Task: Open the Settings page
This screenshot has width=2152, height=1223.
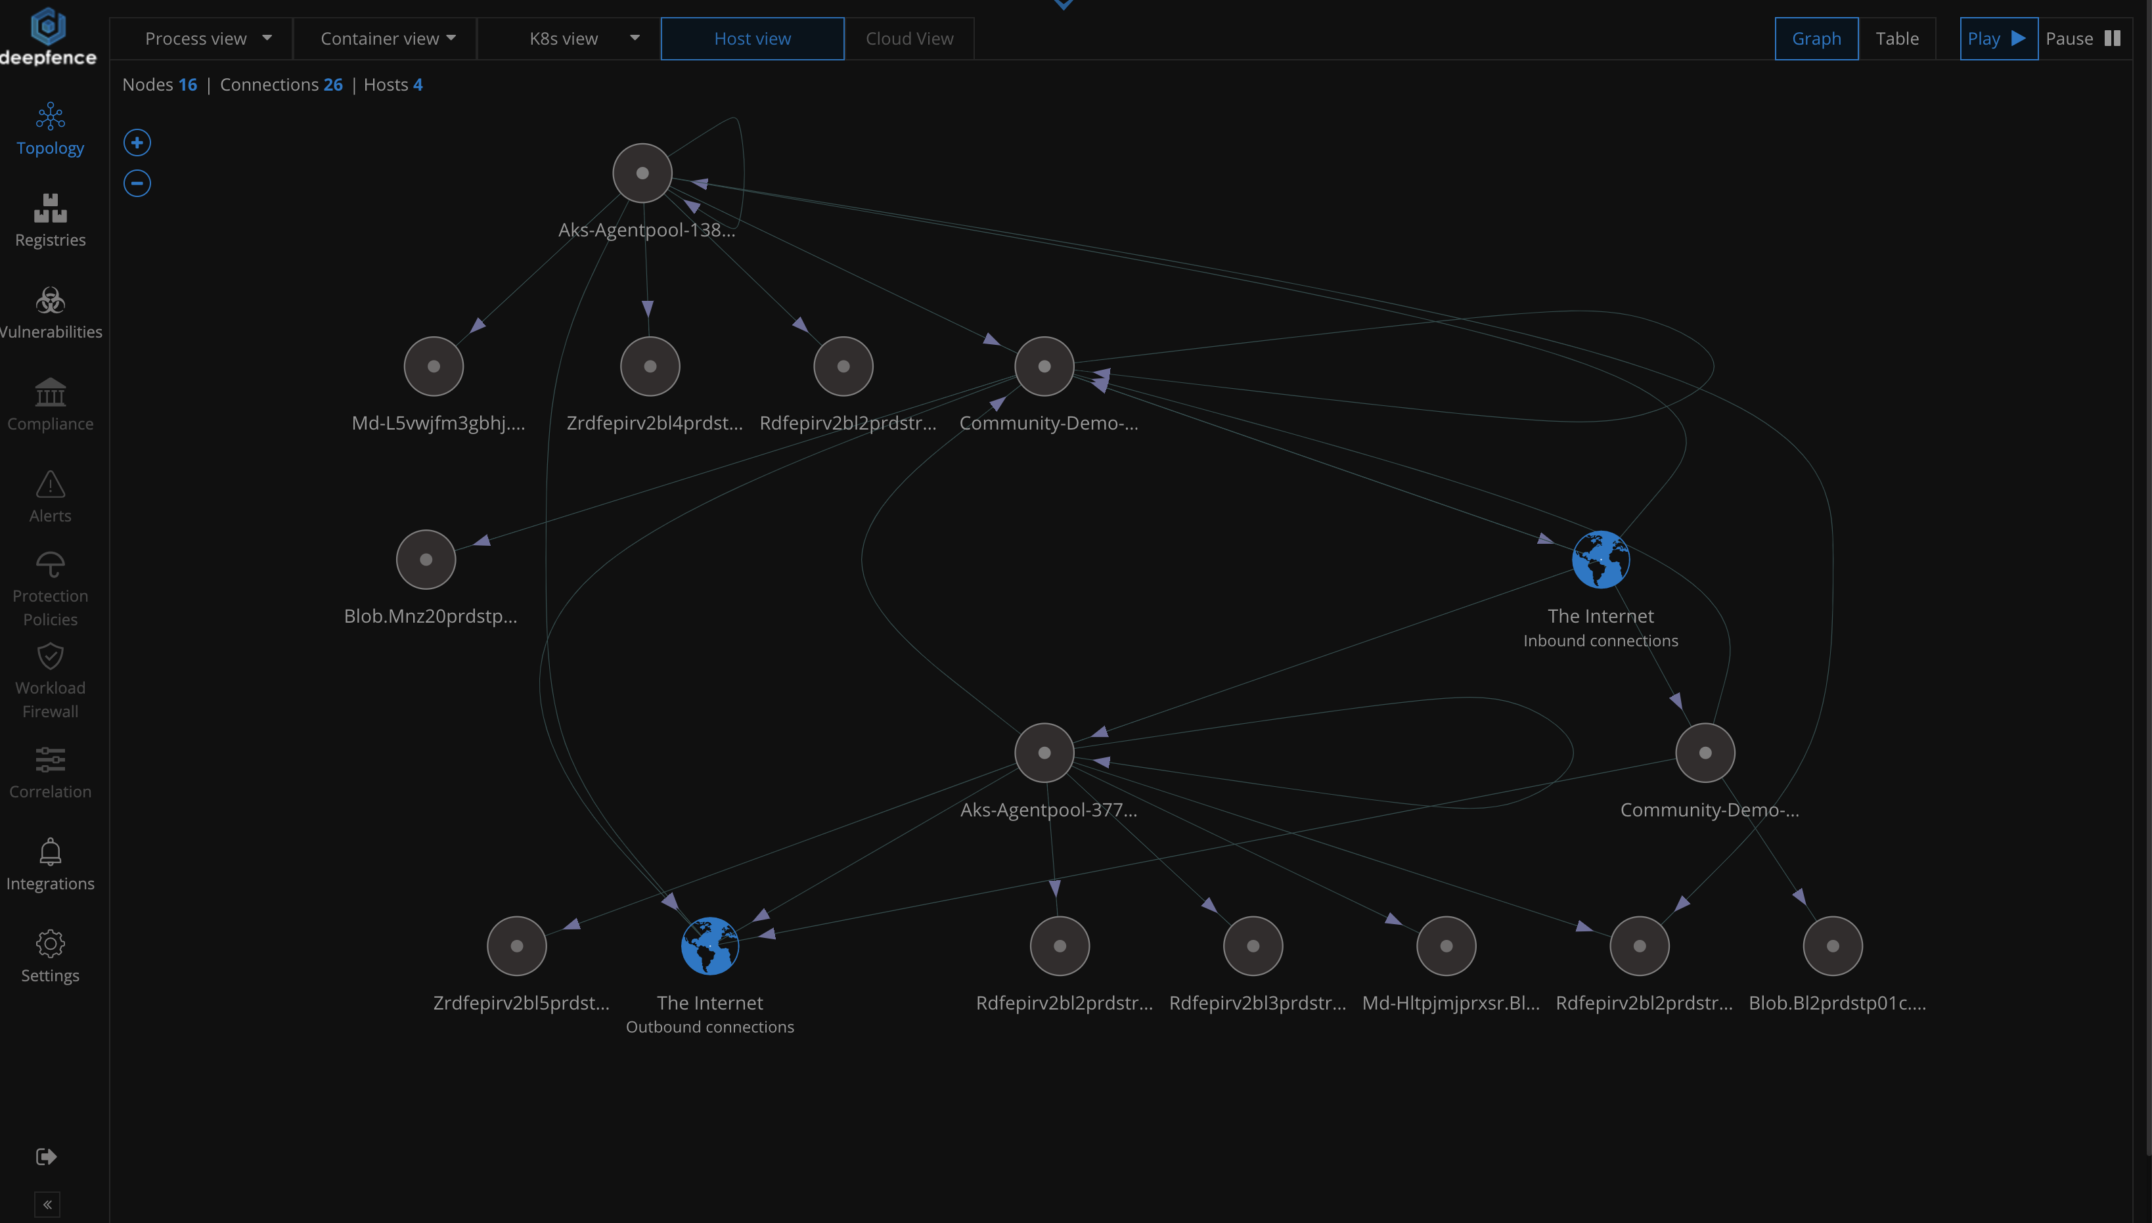Action: click(49, 956)
